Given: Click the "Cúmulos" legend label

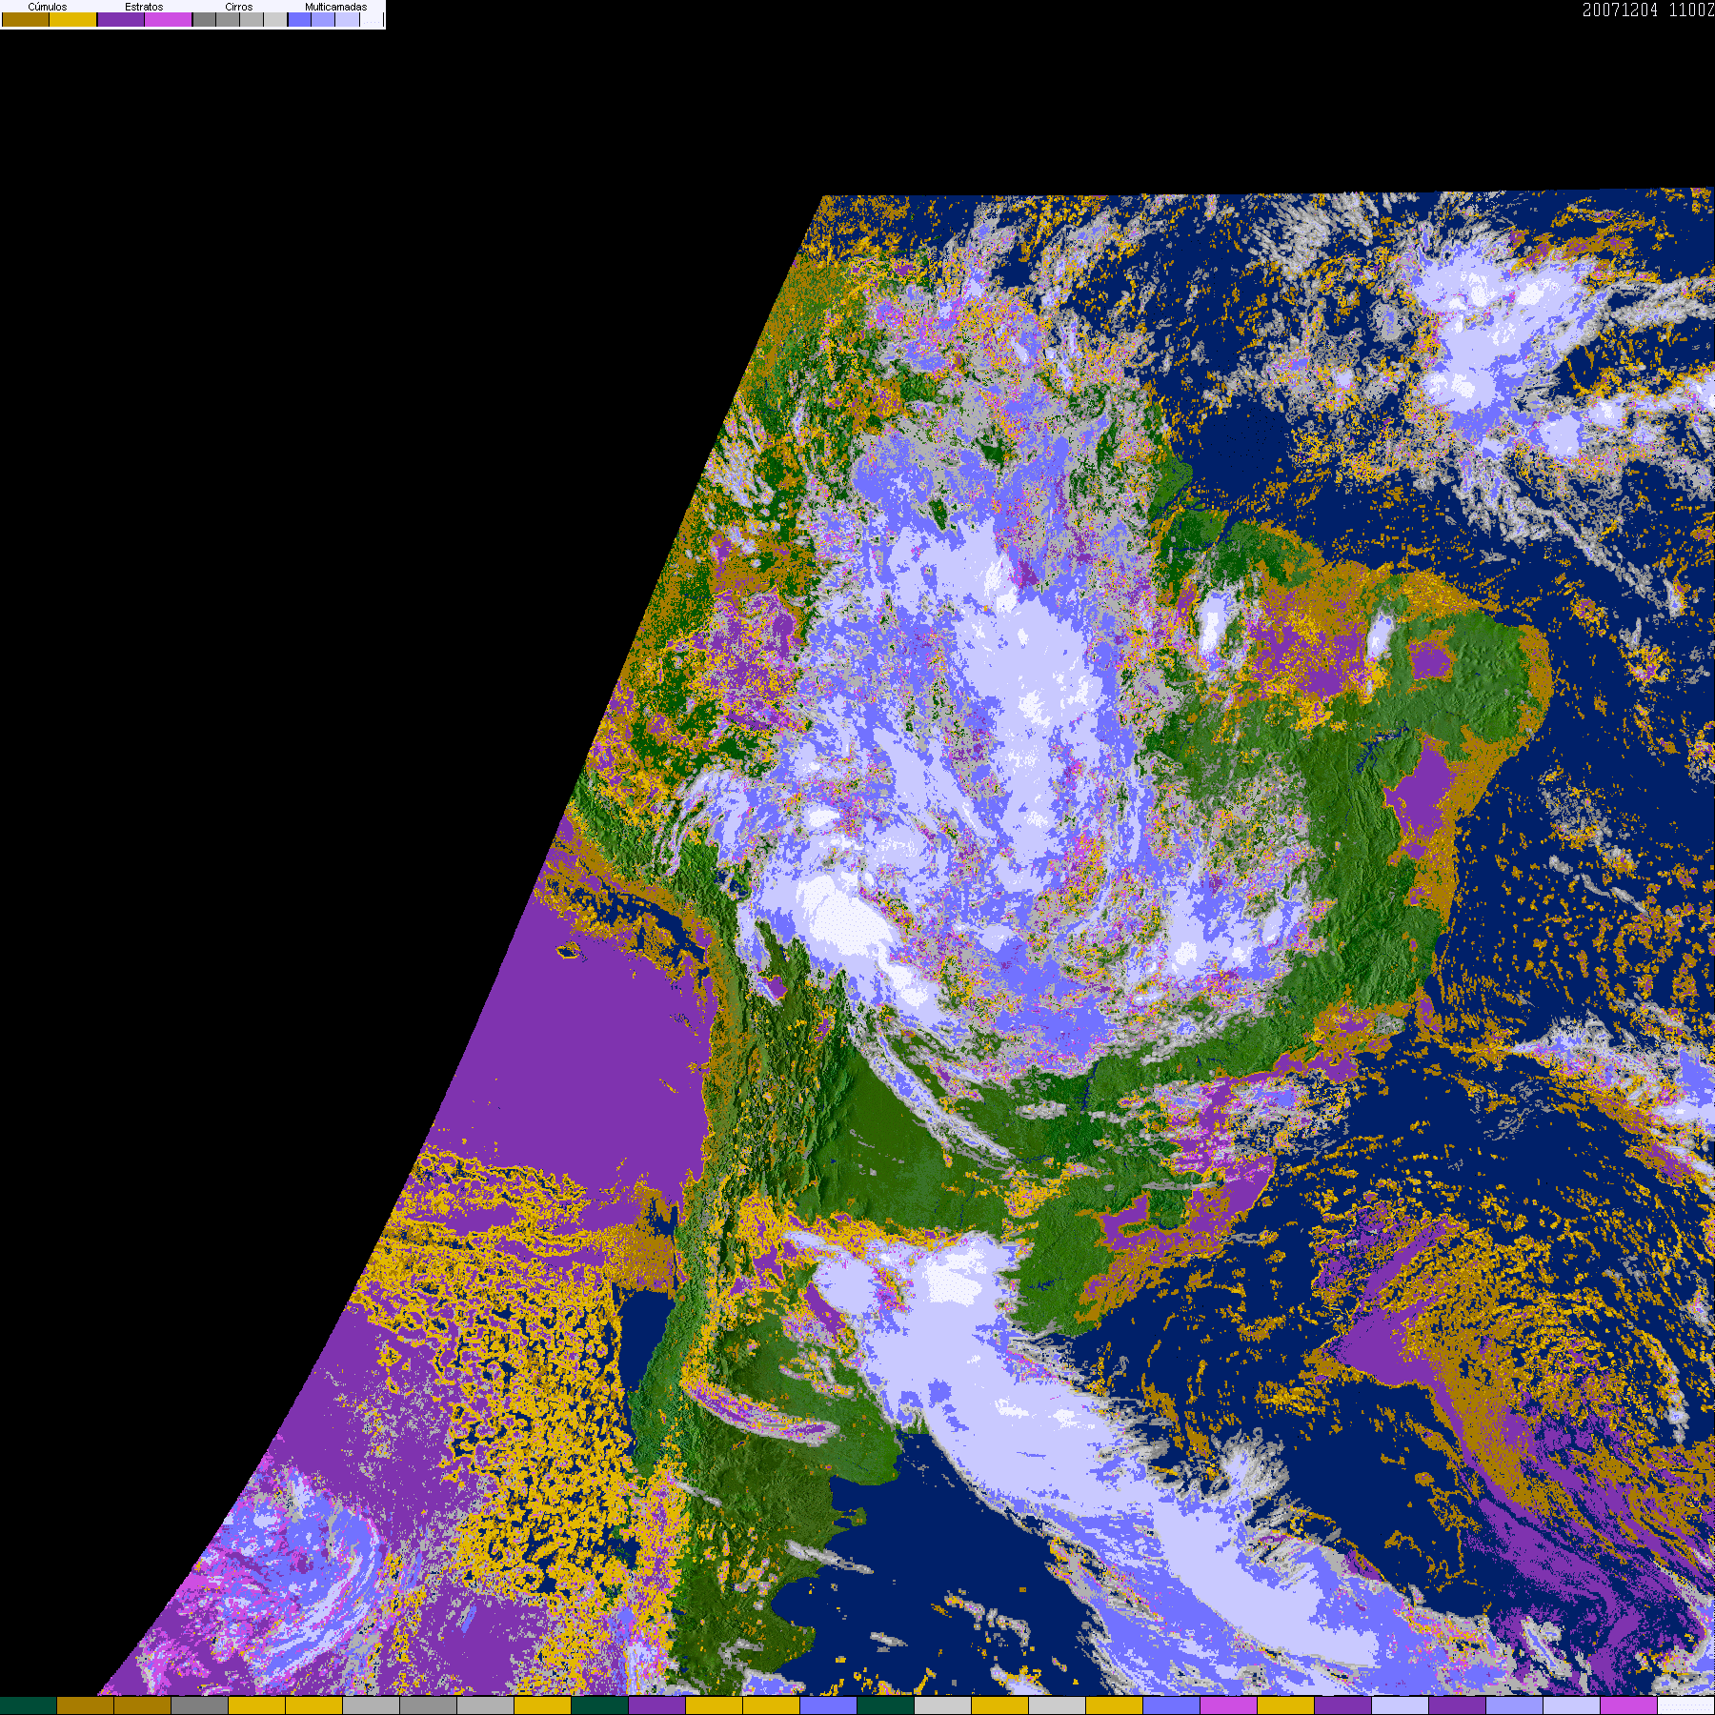Looking at the screenshot, I should pos(48,7).
